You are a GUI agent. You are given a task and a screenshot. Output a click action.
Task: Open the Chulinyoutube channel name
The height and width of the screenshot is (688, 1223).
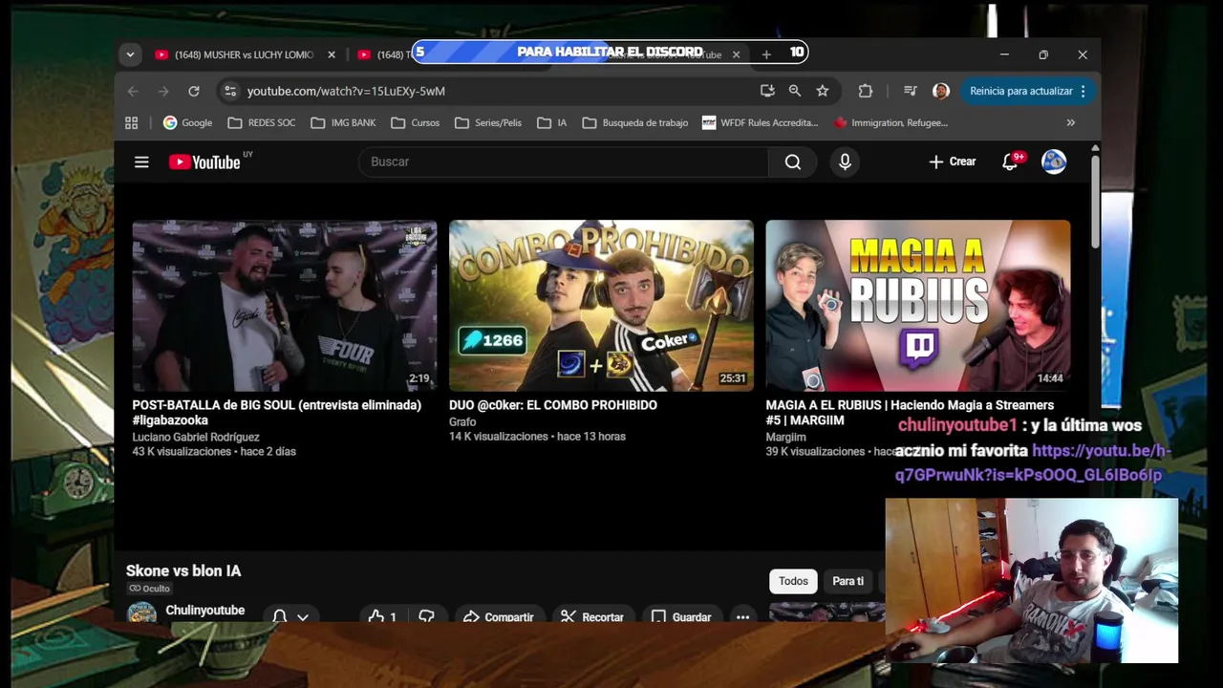point(204,610)
